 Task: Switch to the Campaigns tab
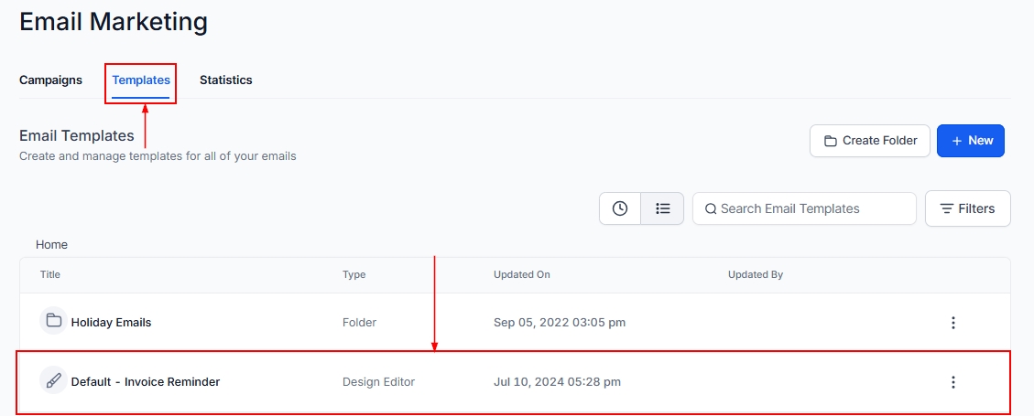point(50,80)
